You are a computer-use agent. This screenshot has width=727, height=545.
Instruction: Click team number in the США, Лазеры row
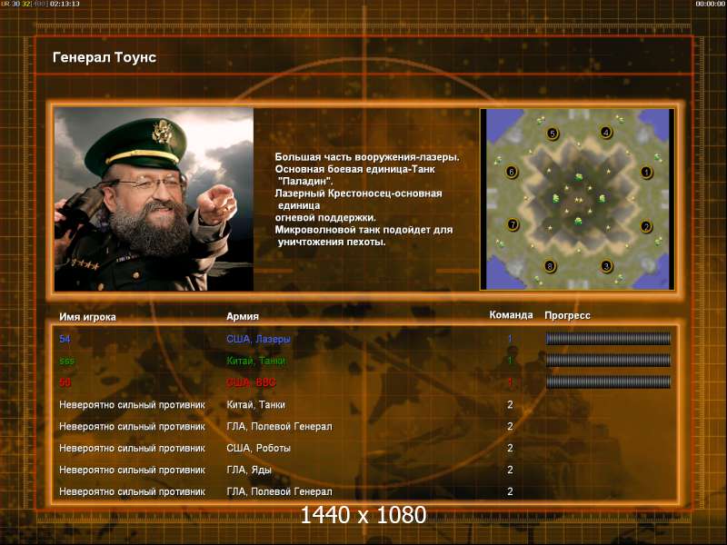point(510,339)
